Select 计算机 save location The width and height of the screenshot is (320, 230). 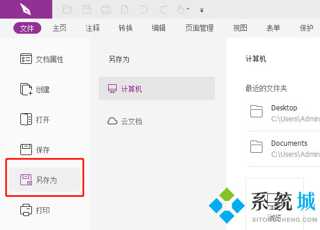[x=157, y=88]
